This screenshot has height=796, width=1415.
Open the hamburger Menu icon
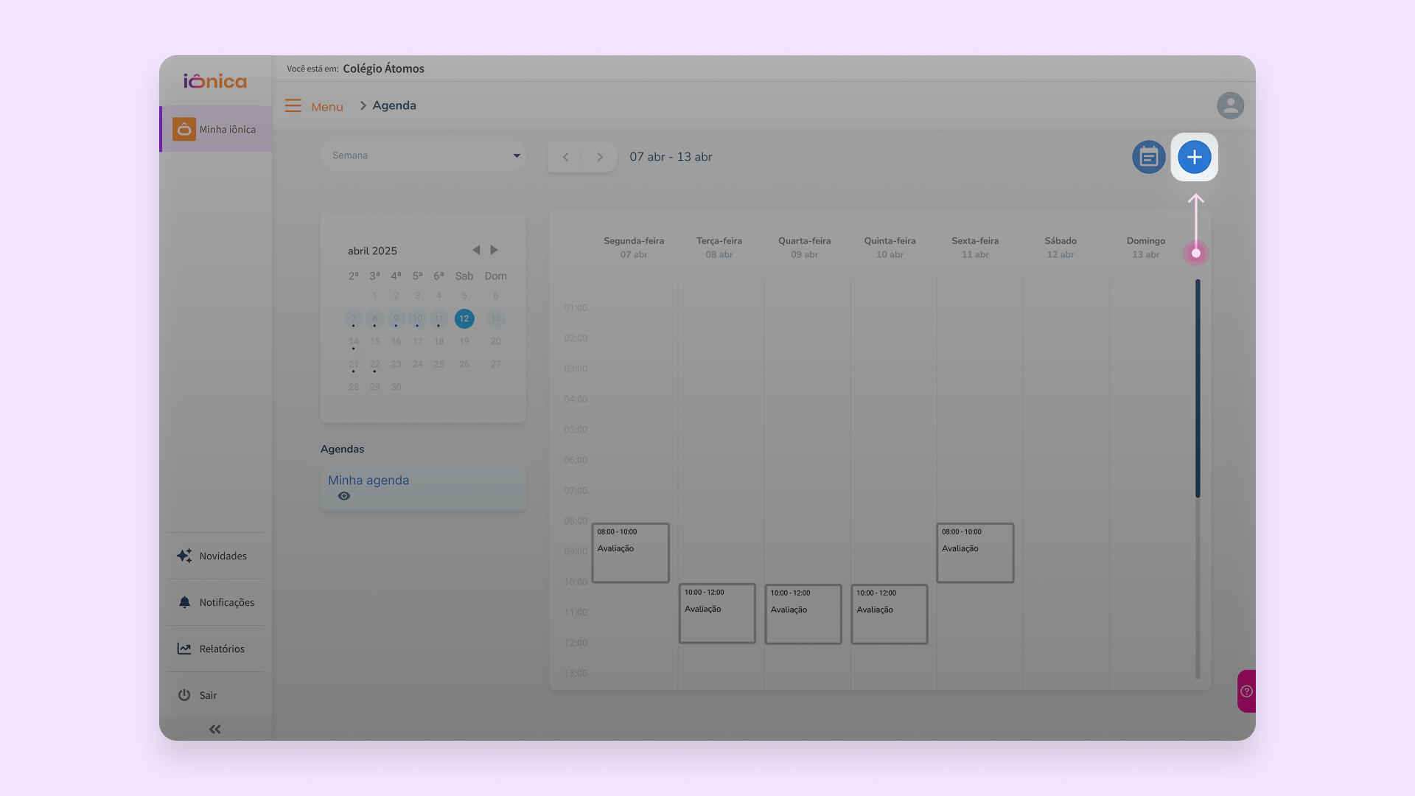293,105
